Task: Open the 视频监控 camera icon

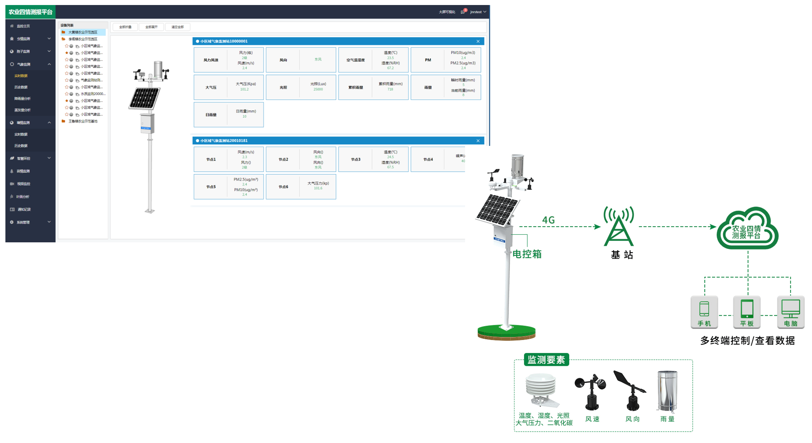Action: 12,184
